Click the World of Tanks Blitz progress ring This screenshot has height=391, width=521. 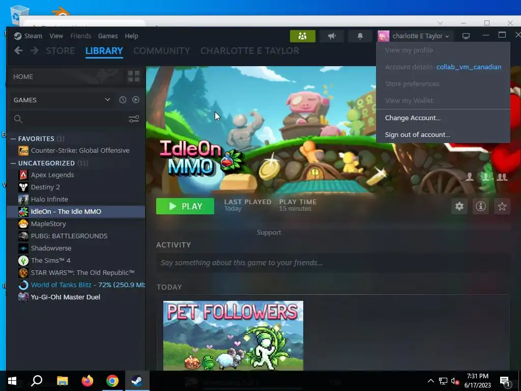(23, 285)
